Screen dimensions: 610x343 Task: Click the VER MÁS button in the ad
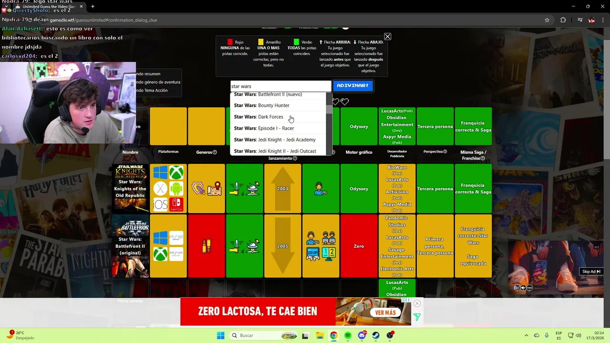(x=385, y=313)
